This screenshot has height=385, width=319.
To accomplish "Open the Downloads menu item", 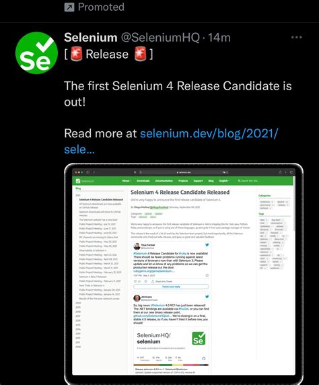I will 143,180.
